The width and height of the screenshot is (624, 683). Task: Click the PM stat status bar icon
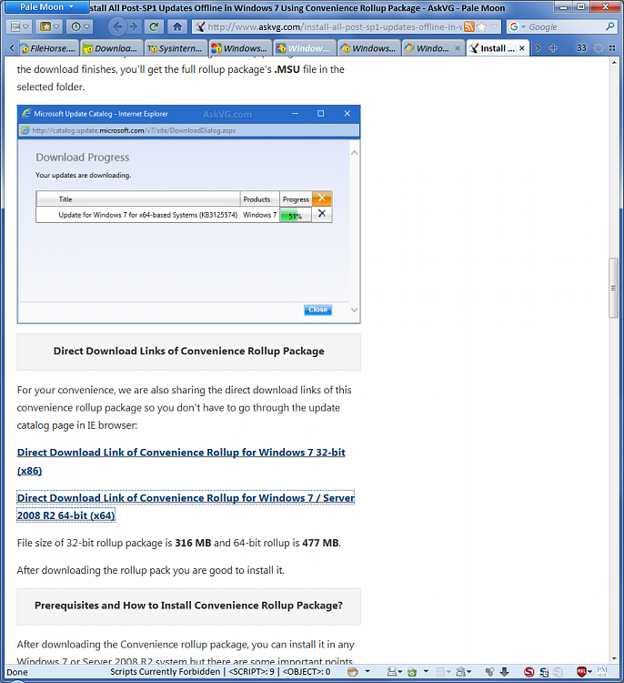tap(602, 672)
